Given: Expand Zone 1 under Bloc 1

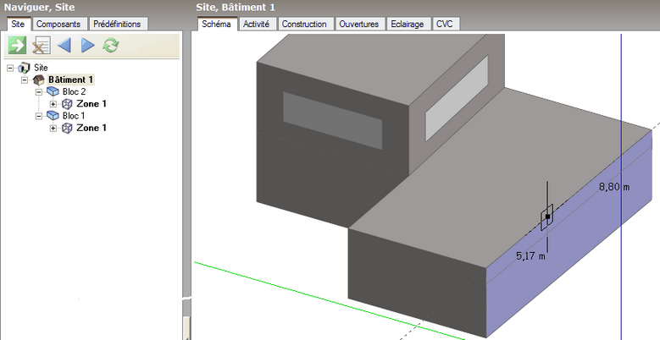Looking at the screenshot, I should pos(53,129).
